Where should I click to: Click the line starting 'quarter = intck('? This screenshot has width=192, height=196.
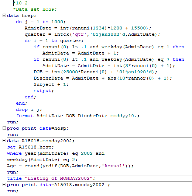tap(92, 34)
